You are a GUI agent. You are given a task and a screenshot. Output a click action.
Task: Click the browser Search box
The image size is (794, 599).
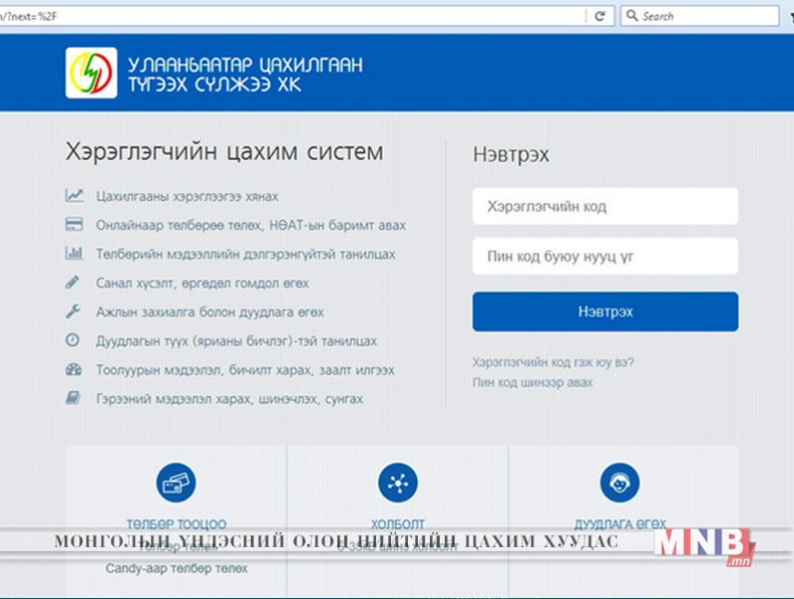(x=707, y=16)
